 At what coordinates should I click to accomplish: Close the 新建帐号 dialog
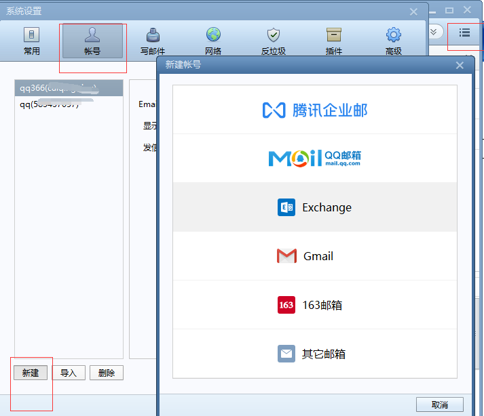click(x=460, y=65)
